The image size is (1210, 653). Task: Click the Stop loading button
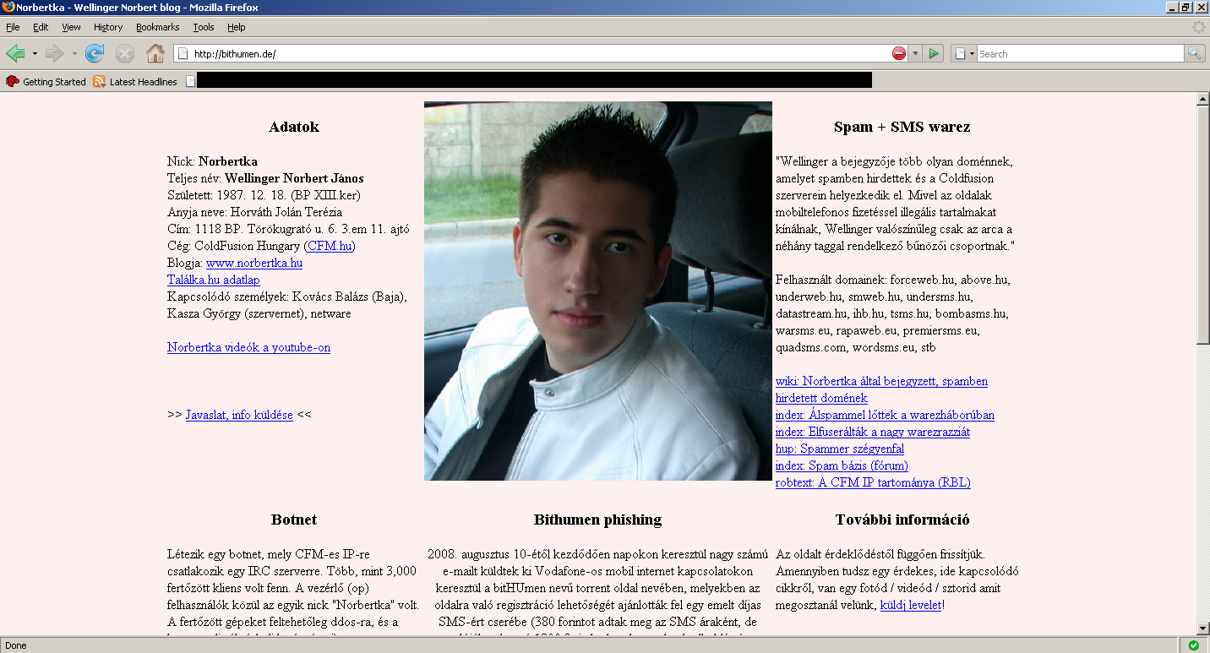coord(125,54)
